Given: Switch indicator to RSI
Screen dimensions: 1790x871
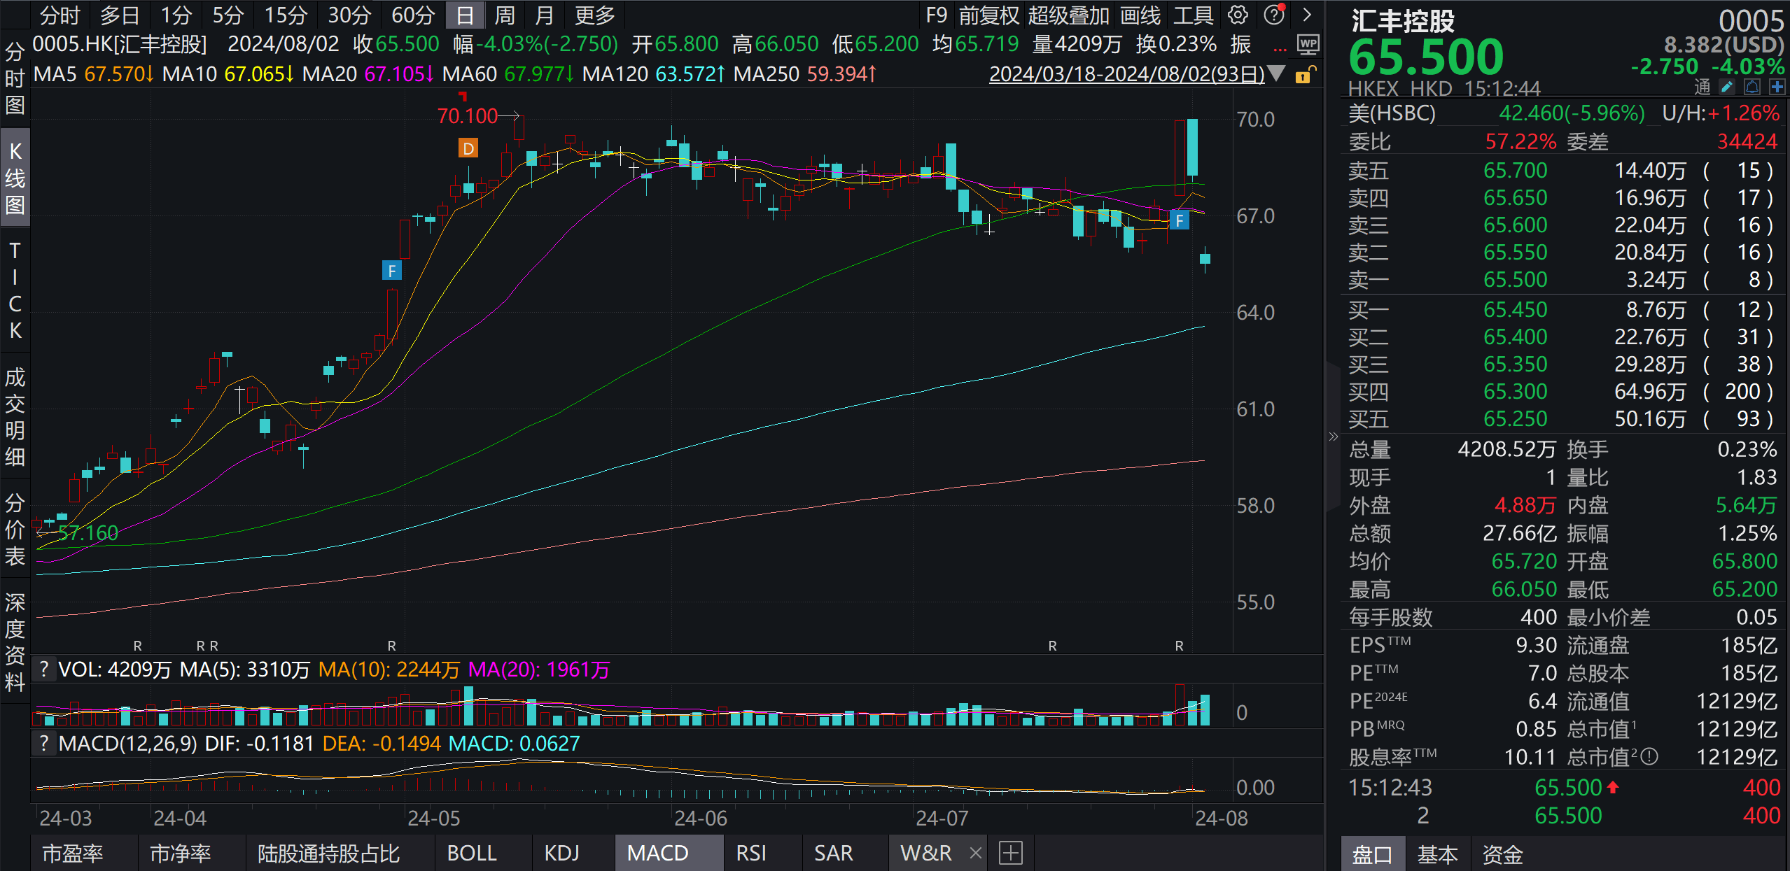Looking at the screenshot, I should (751, 853).
